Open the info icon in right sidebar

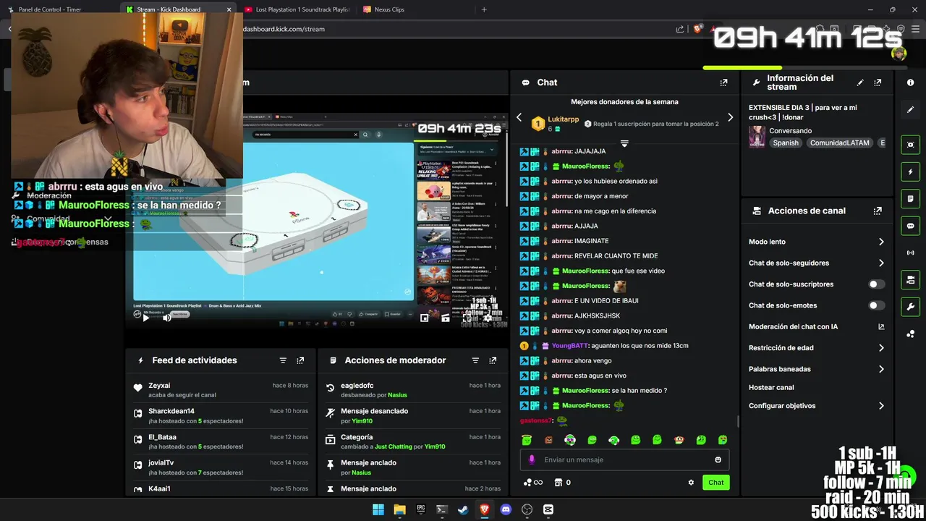pos(910,82)
